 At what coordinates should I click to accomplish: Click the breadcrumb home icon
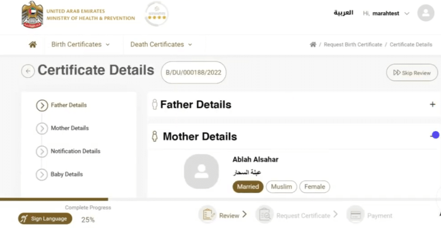point(313,44)
